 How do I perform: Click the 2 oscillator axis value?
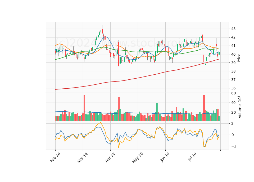[x=233, y=123]
